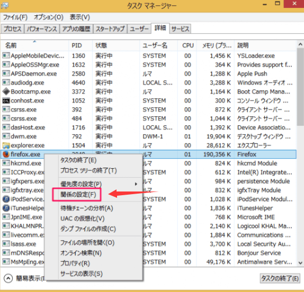
Task: Click the dwm.exe process icon
Action: pos(6,136)
